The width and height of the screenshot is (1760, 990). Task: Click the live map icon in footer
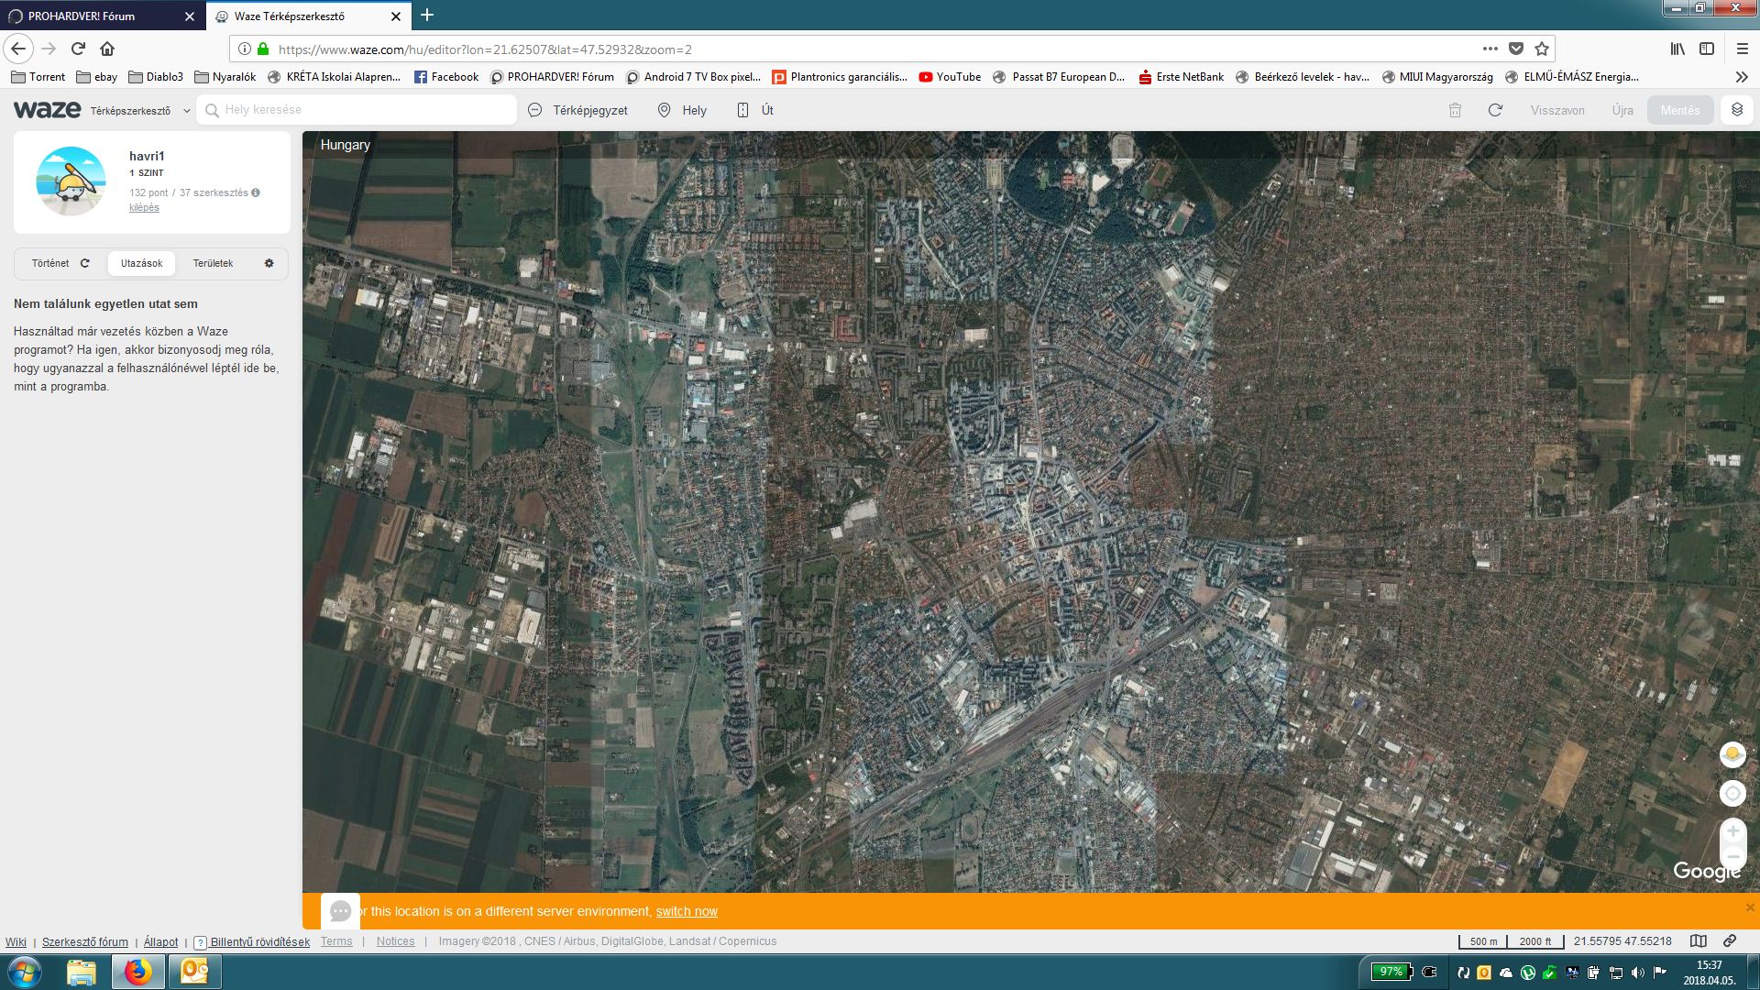point(1698,940)
